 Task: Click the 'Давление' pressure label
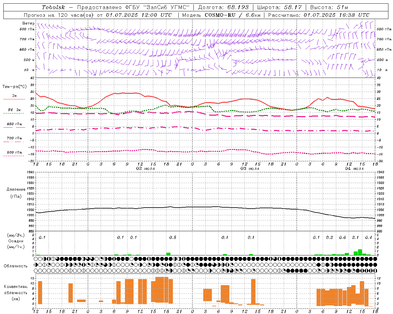click(x=16, y=190)
